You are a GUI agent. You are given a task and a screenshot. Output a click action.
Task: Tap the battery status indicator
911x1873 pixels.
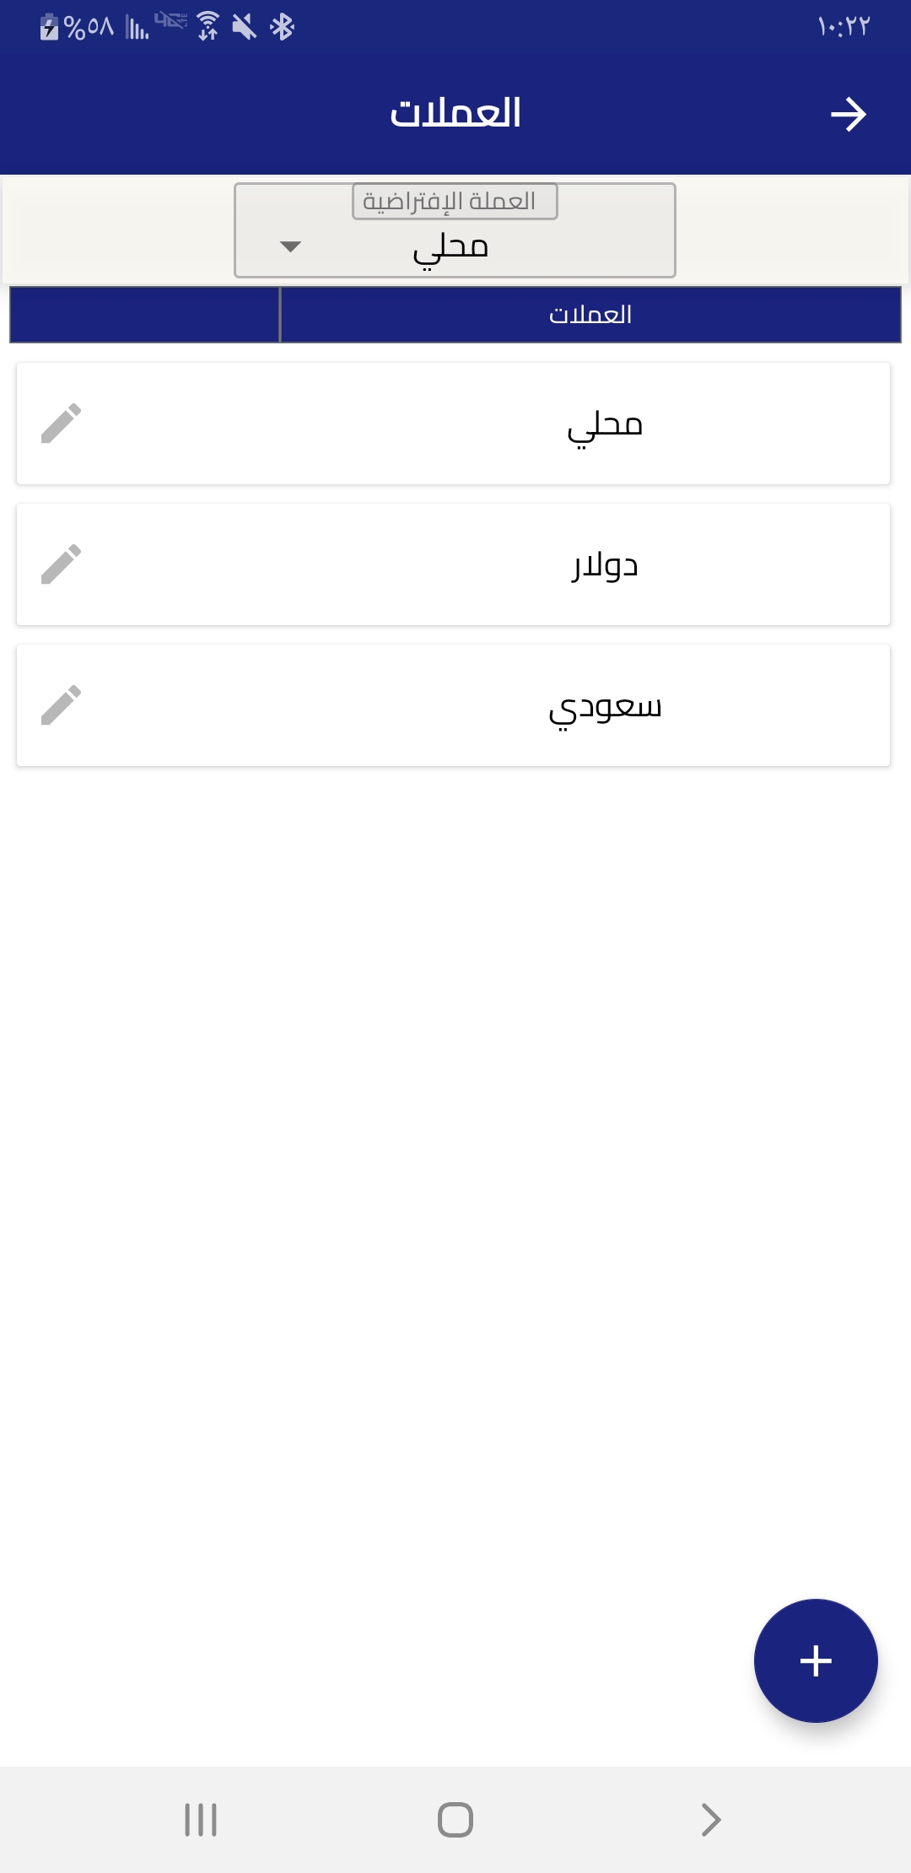pyautogui.click(x=50, y=27)
